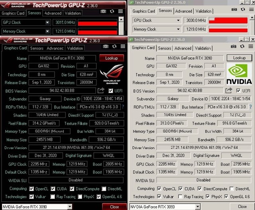Click red Close button in ROG window

pyautogui.click(x=114, y=207)
